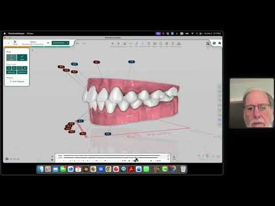The width and height of the screenshot is (275, 206).
Task: Click the lower timeline track in bottom panel
Action: [x=112, y=158]
